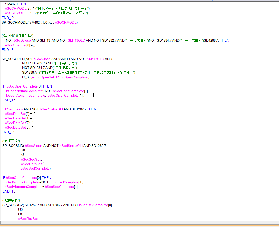Click the horizontal scrollbar below the editor

click(139, 223)
